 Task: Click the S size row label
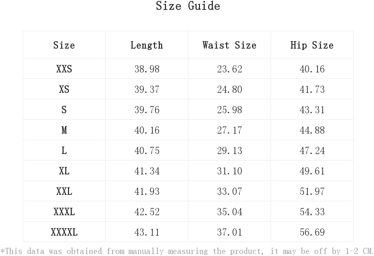64,109
